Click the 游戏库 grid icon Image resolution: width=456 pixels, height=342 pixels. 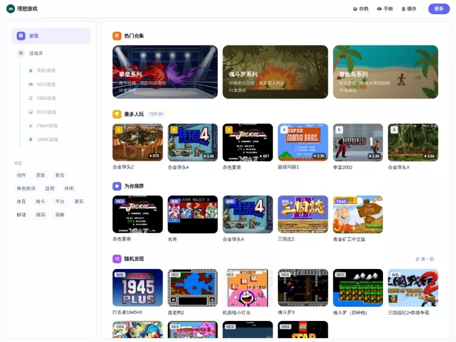click(x=21, y=53)
